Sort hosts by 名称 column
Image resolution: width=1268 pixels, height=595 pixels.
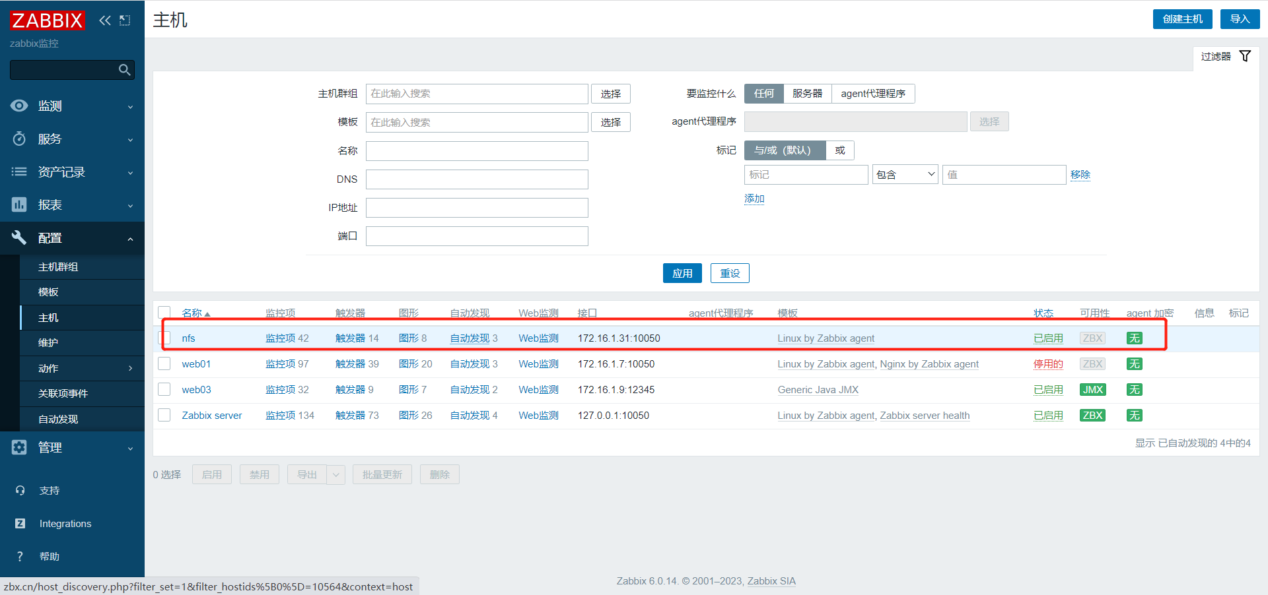(x=195, y=313)
